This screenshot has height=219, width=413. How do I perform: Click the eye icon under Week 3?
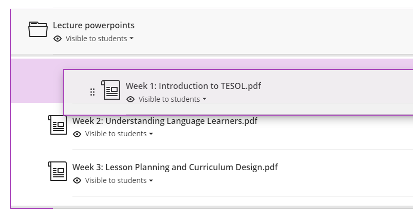(78, 180)
